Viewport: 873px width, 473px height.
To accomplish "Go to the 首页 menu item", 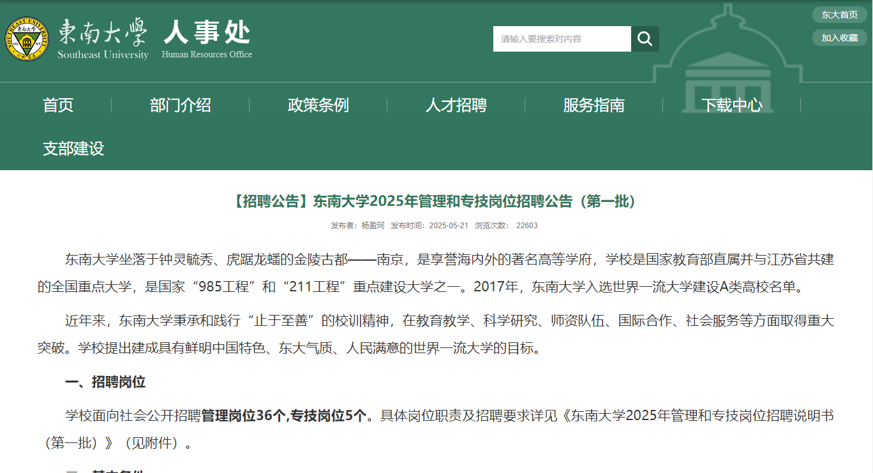I will [x=58, y=105].
